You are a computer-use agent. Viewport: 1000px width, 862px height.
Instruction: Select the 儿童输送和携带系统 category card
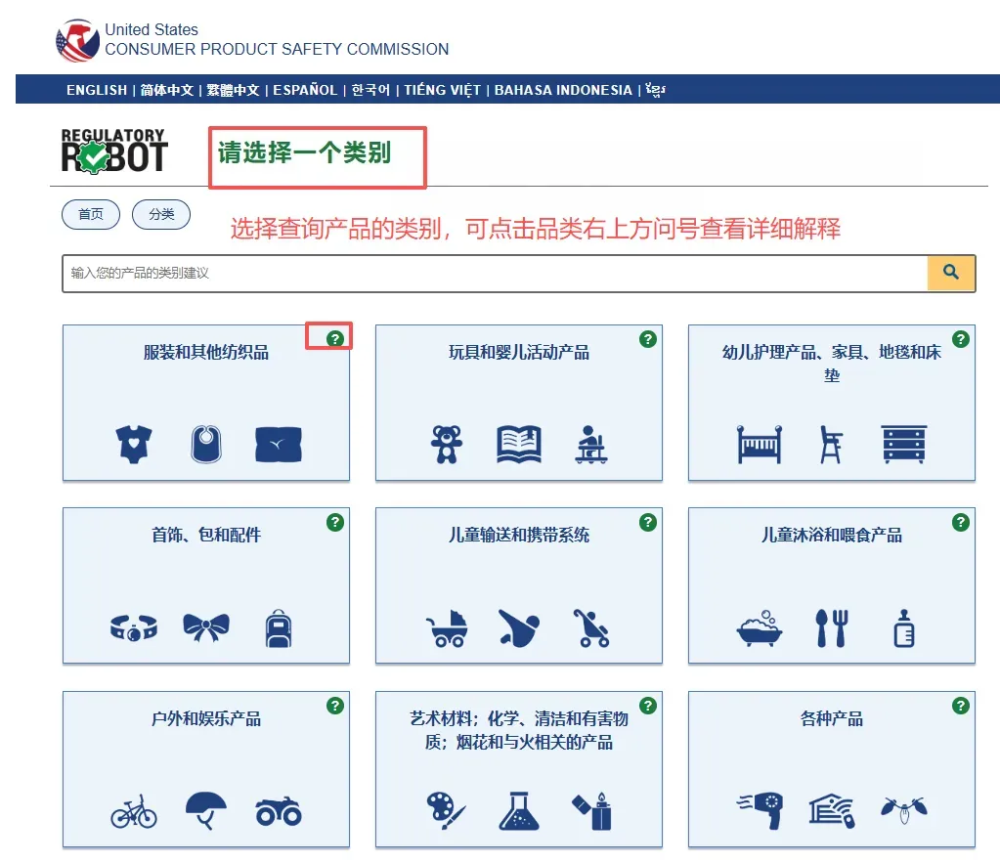518,585
